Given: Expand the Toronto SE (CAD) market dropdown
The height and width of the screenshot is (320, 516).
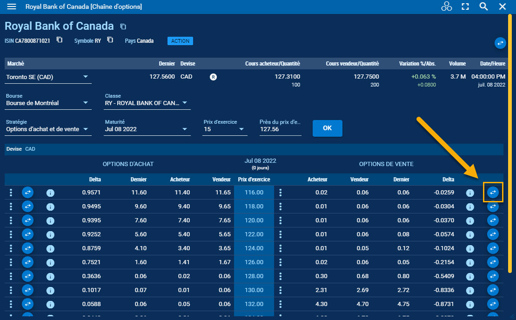Looking at the screenshot, I should (86, 77).
